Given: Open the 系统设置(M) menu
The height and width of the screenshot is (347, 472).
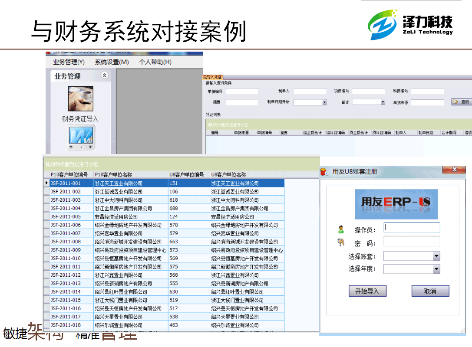Looking at the screenshot, I should (x=112, y=62).
